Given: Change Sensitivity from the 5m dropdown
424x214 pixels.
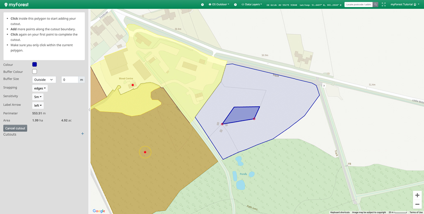Looking at the screenshot, I should tap(38, 97).
